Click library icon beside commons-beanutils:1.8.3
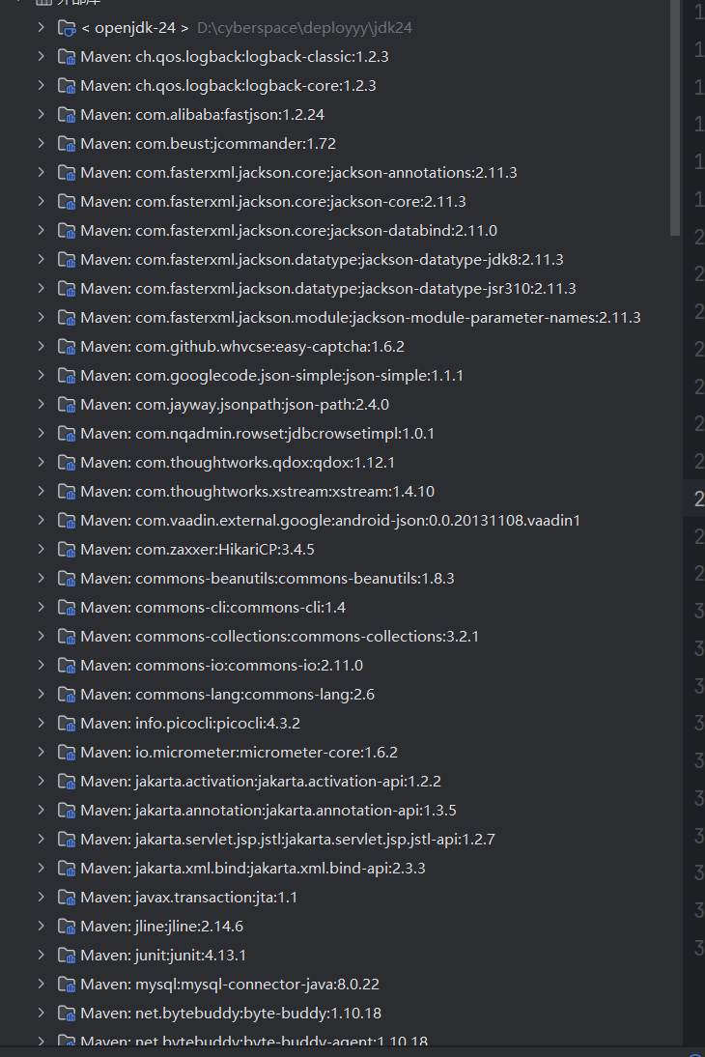This screenshot has width=705, height=1057. (x=67, y=579)
